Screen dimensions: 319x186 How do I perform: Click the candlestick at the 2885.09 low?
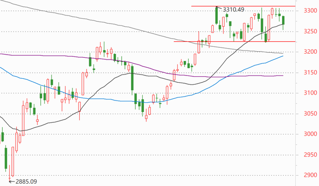[10, 173]
